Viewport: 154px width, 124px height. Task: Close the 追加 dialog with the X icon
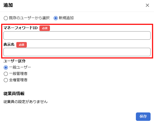tap(147, 5)
